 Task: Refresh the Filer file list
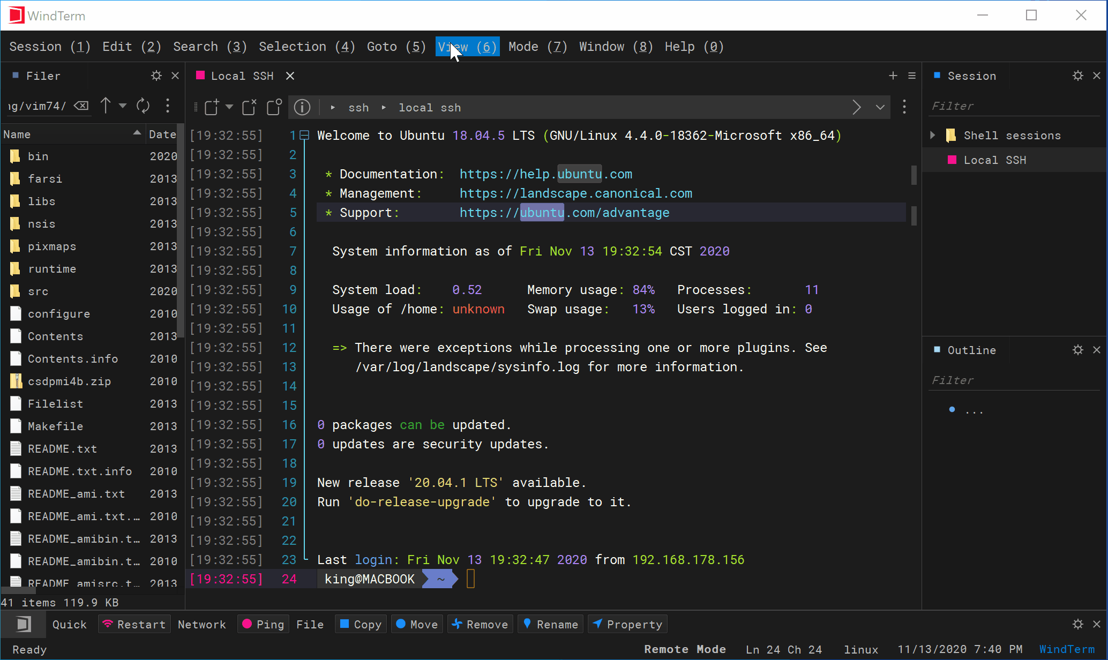tap(143, 106)
